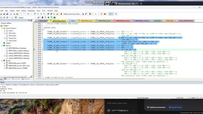Open account options dots beside mail.ru user
This screenshot has width=203, height=114.
click(x=133, y=111)
